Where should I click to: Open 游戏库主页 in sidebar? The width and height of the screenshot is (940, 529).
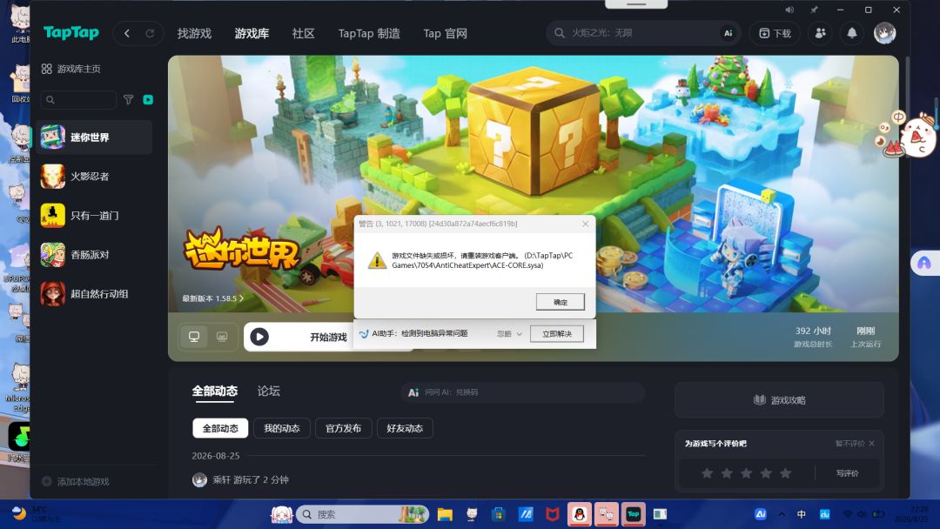pos(70,69)
